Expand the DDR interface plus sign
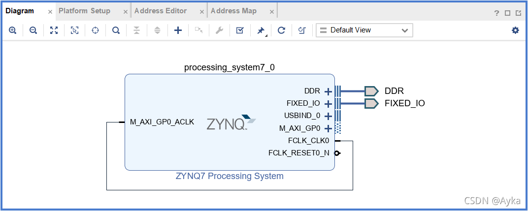This screenshot has height=211, width=528. (x=328, y=91)
